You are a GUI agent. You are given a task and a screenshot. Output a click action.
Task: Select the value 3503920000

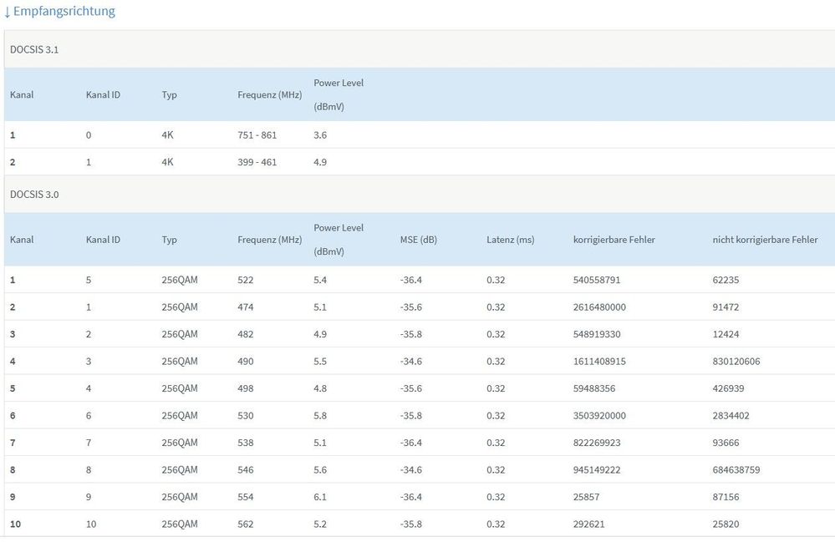coord(599,415)
